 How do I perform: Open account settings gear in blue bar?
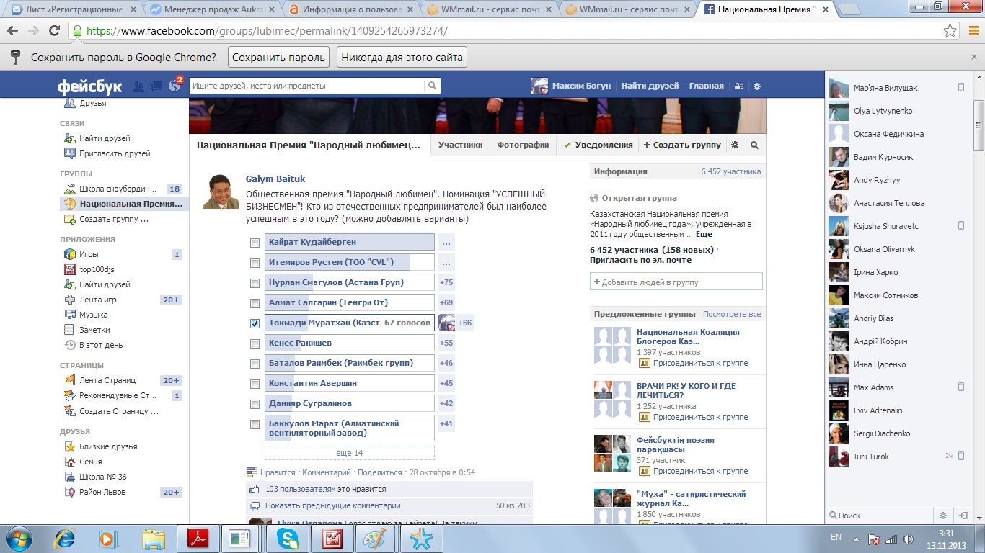pos(757,86)
